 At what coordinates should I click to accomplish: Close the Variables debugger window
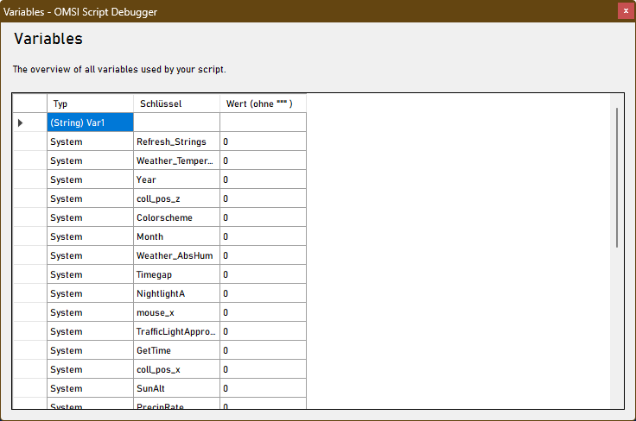(x=624, y=11)
